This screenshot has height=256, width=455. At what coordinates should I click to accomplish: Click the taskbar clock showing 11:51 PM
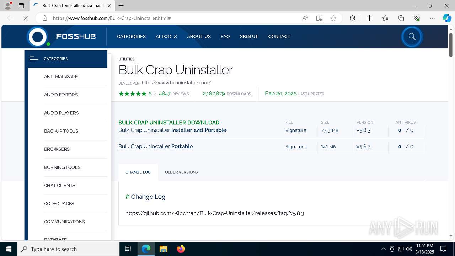(425, 249)
